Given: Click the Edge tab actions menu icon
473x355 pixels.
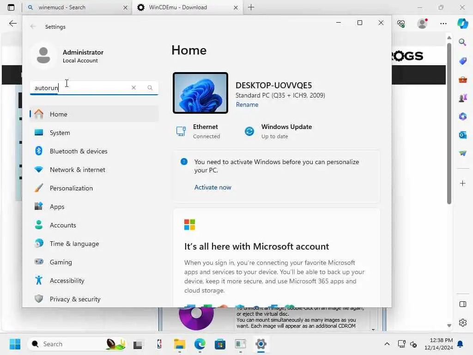Looking at the screenshot, I should (11, 7).
